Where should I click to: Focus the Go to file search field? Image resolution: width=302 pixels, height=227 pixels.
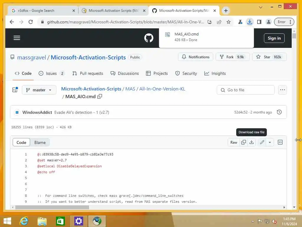246,90
